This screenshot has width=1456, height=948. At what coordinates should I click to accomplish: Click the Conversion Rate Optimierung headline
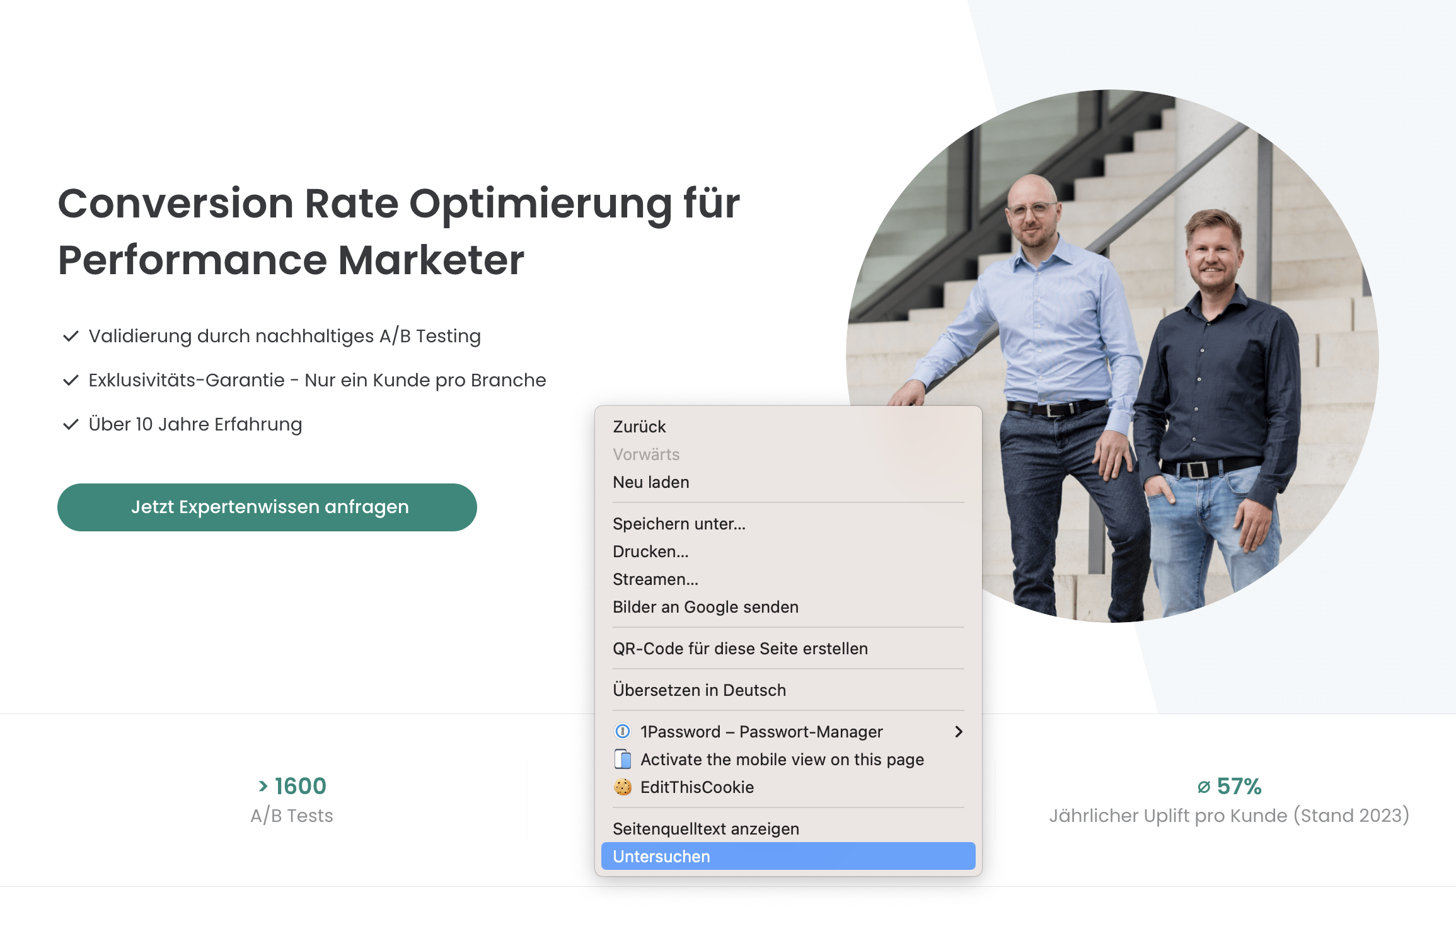pyautogui.click(x=398, y=231)
